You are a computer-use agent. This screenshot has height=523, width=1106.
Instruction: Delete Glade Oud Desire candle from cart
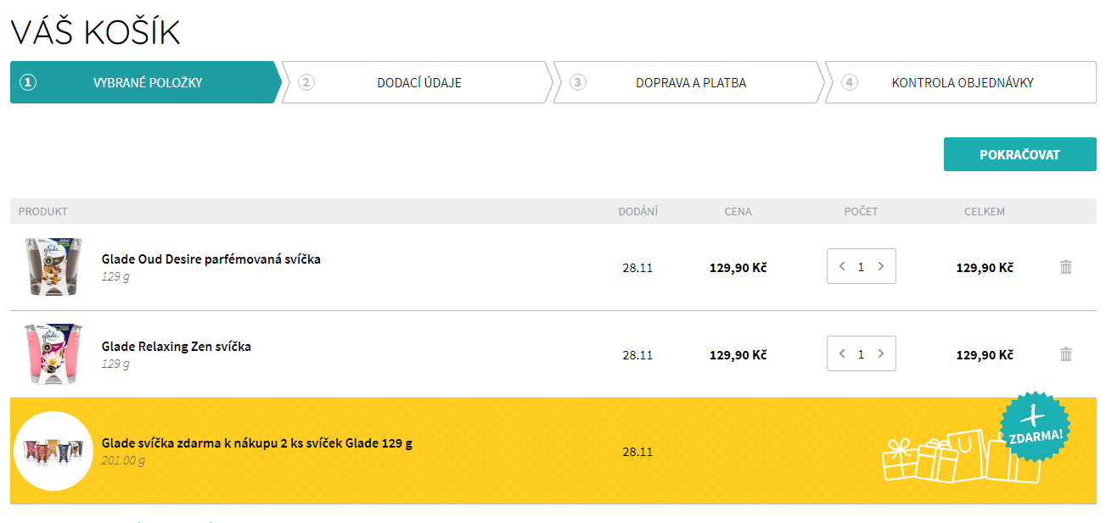click(x=1066, y=267)
